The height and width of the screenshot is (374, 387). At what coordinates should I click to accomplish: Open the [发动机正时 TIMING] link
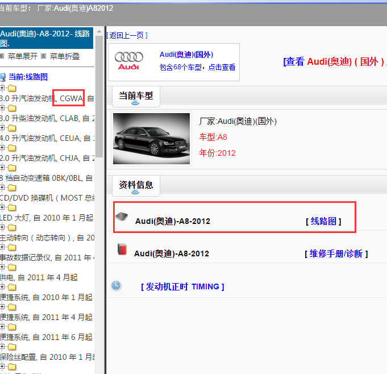182,286
